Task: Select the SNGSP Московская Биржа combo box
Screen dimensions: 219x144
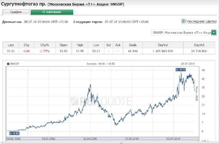Action: point(184,32)
